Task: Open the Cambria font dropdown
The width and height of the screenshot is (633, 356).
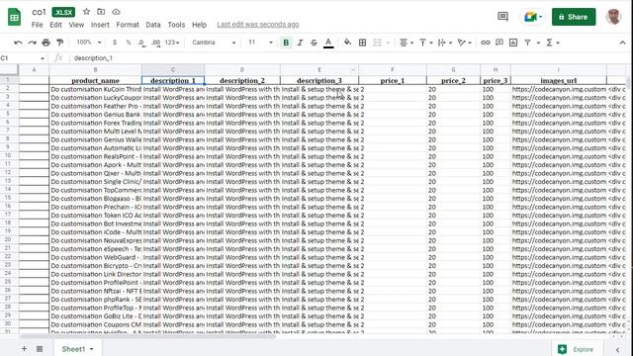Action: point(214,42)
